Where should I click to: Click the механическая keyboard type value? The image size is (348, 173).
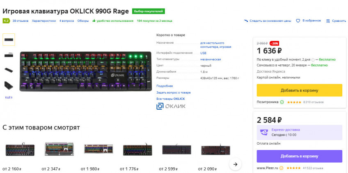(211, 59)
